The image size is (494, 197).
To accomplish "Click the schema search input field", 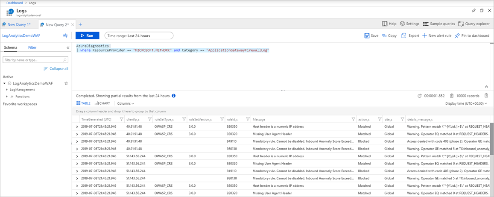I will 33,60.
